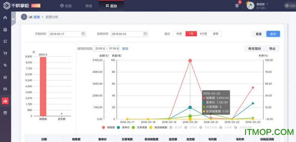The height and width of the screenshot is (142, 296).
Task: Click the 千帆掌柜 logo
Action: click(x=16, y=6)
